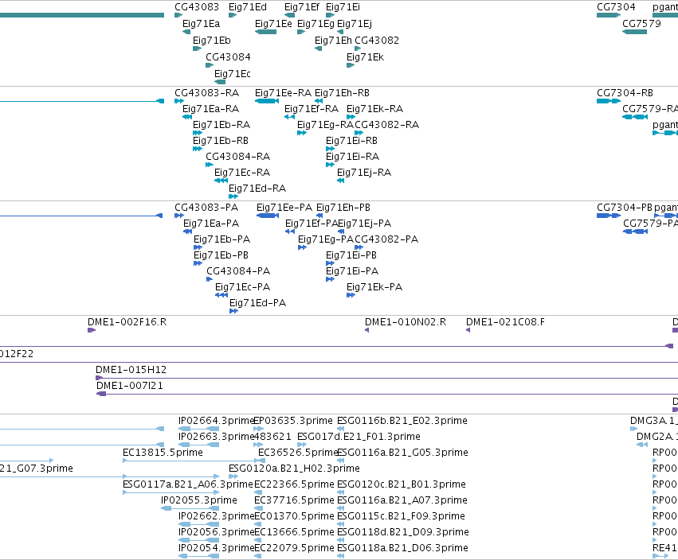Click the CG7304-RB transcript label
Screen dimensions: 678x560
[x=625, y=93]
